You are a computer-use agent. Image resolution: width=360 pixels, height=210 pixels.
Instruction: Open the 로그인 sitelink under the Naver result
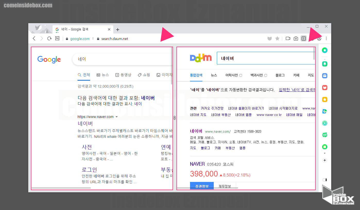click(x=89, y=170)
